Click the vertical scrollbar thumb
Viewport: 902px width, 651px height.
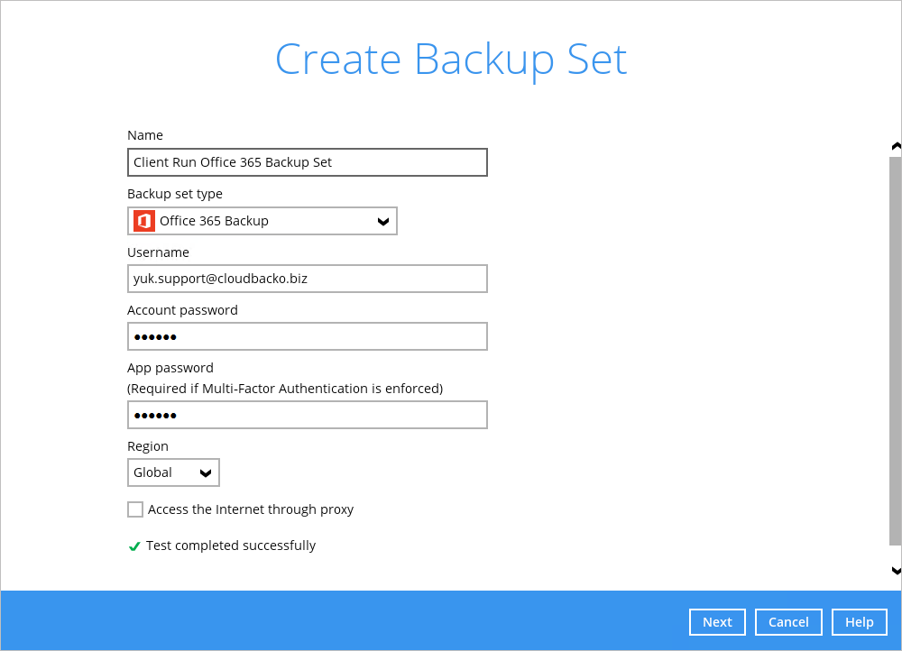tap(896, 351)
